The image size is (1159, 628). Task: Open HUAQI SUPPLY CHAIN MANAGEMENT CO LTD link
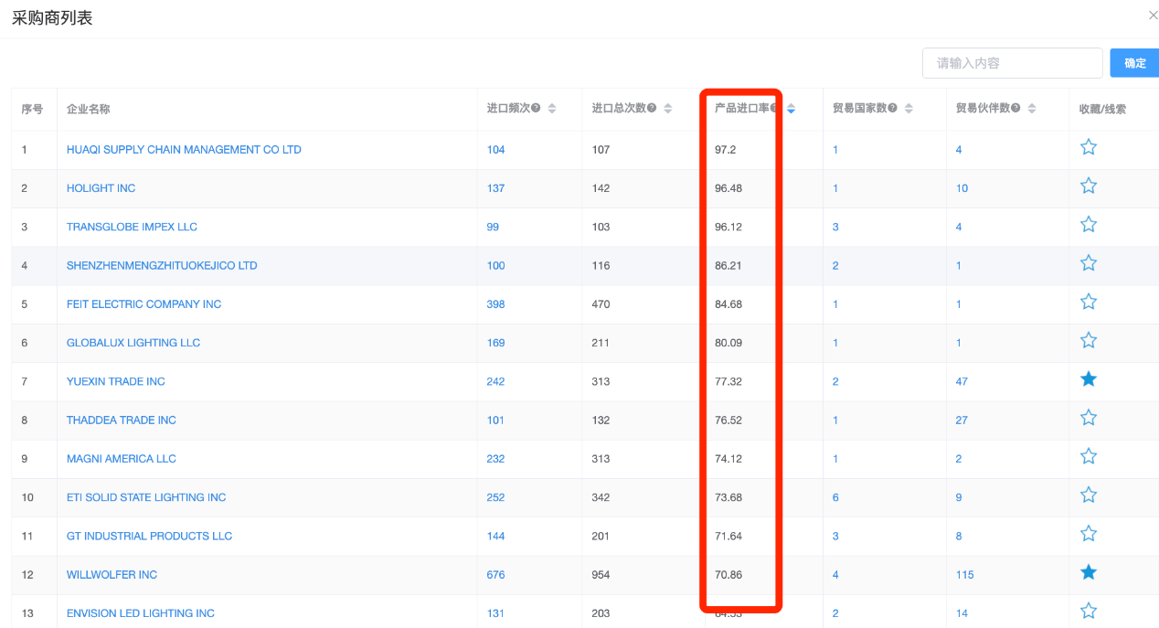[x=184, y=149]
